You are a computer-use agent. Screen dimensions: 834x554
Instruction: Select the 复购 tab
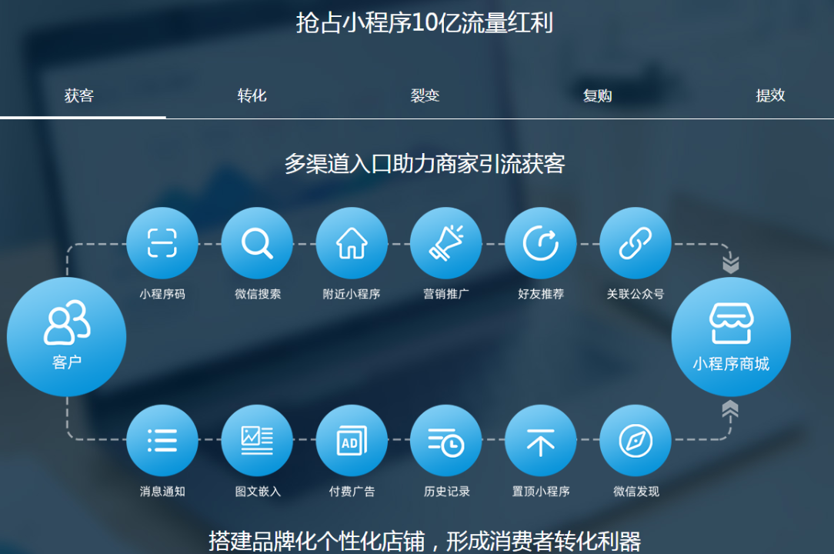[598, 96]
